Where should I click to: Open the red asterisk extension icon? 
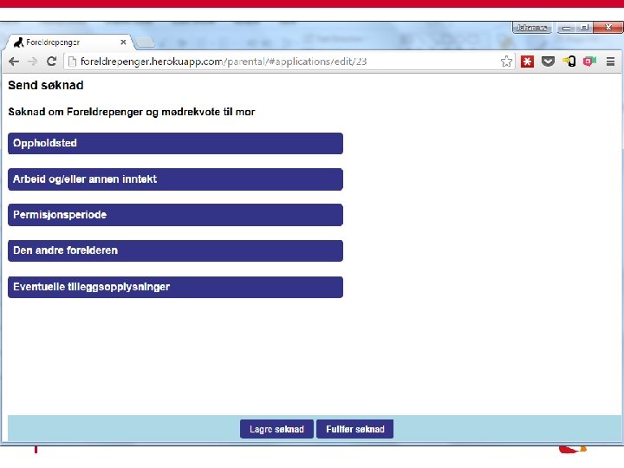pyautogui.click(x=527, y=62)
